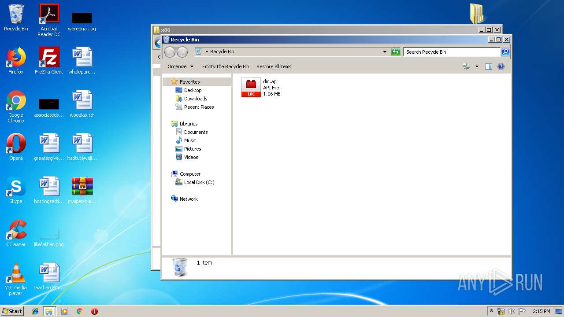Image resolution: width=564 pixels, height=317 pixels.
Task: Open the Recycle Bin desktop icon
Action: click(16, 18)
